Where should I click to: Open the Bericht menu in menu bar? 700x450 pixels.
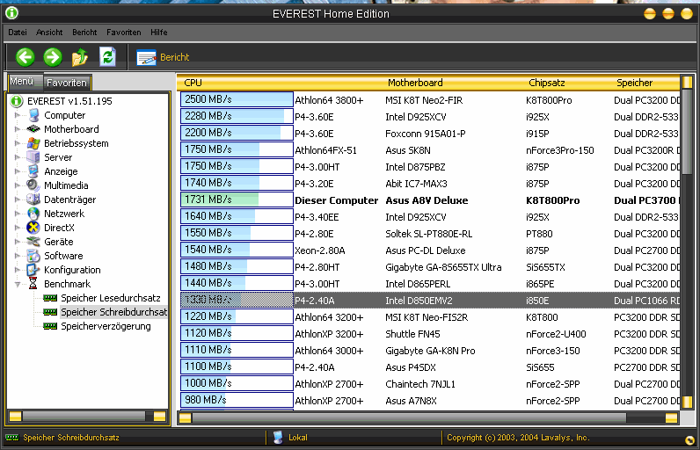[x=84, y=33]
